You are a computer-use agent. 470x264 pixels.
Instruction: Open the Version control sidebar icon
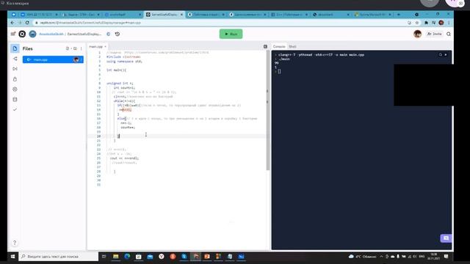coord(15,59)
